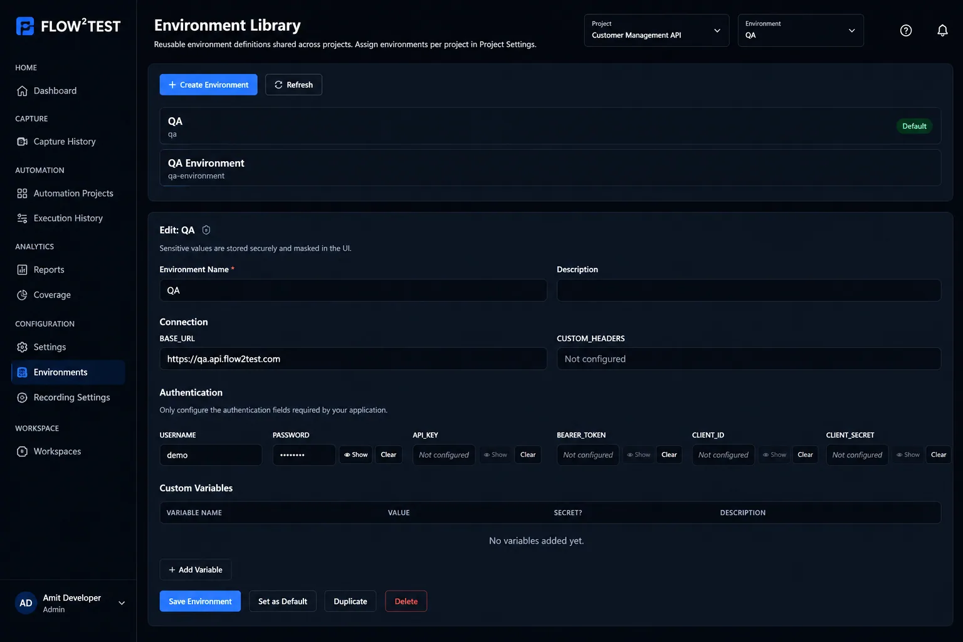
Task: Click Add Variable button
Action: point(196,570)
